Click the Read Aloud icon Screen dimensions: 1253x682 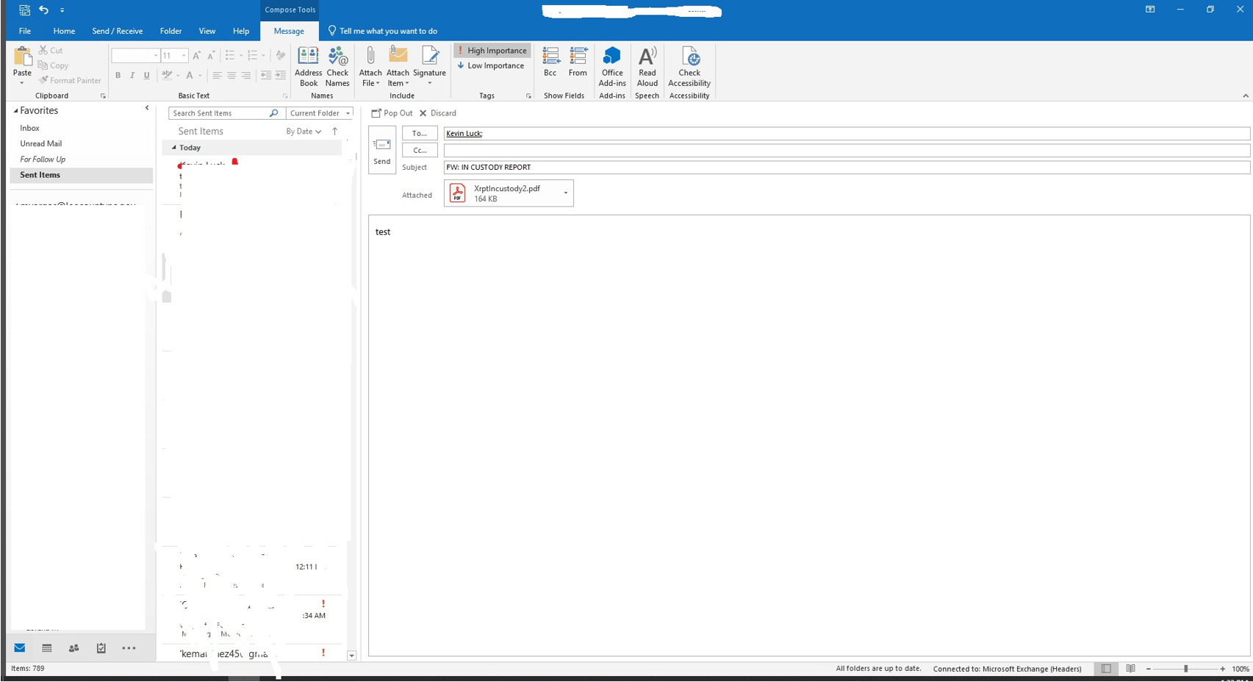click(x=647, y=66)
